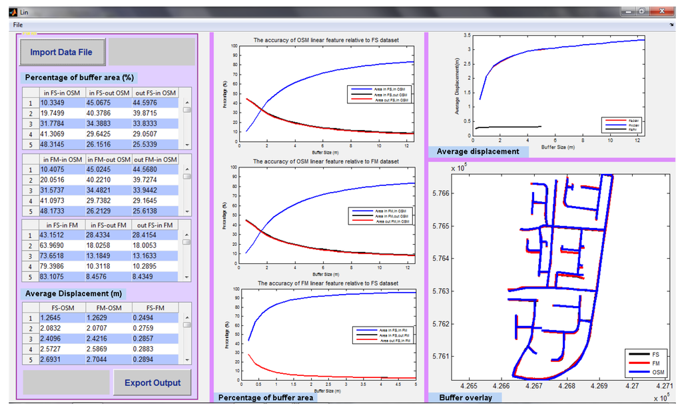Click the blank button left of Export Output
The height and width of the screenshot is (414, 682).
[x=66, y=383]
